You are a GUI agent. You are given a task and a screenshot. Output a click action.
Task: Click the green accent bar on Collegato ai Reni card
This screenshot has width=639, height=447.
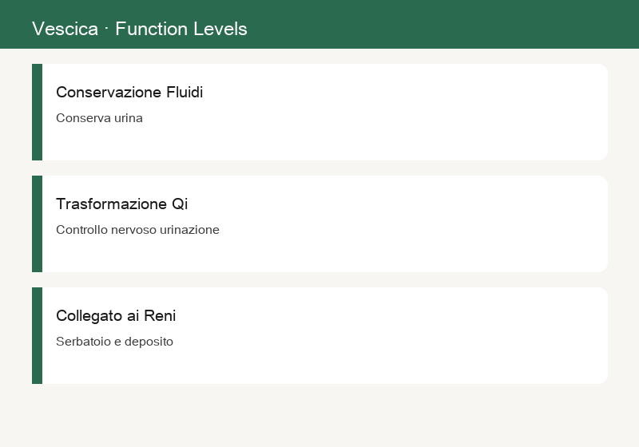(37, 335)
